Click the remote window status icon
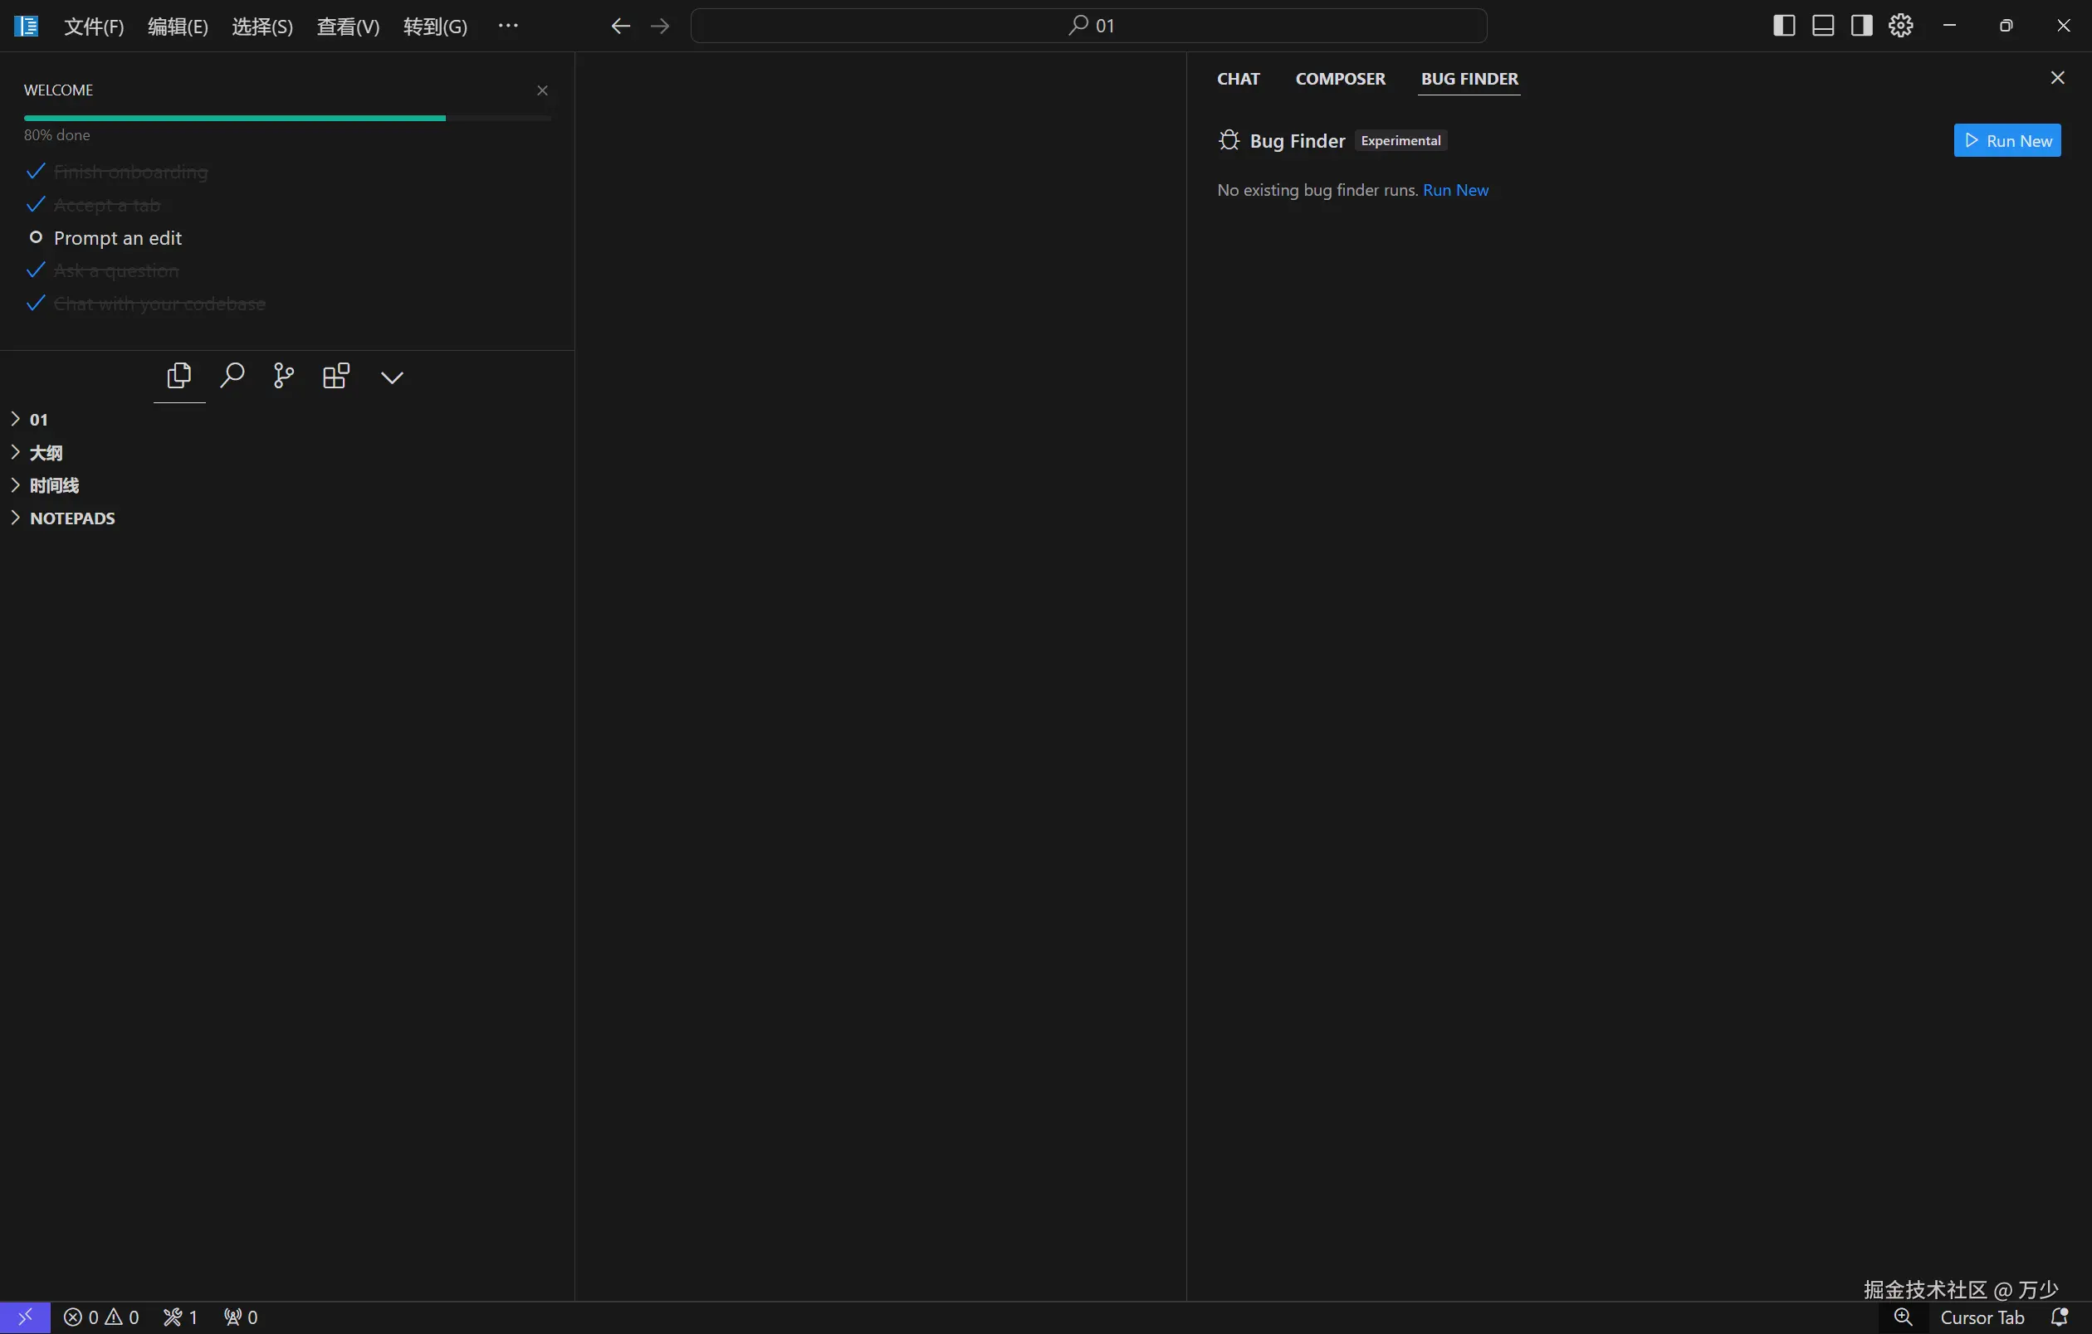Image resolution: width=2092 pixels, height=1334 pixels. click(x=24, y=1317)
